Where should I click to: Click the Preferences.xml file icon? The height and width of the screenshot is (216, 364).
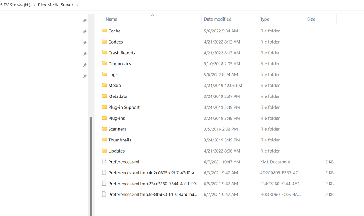pos(104,162)
